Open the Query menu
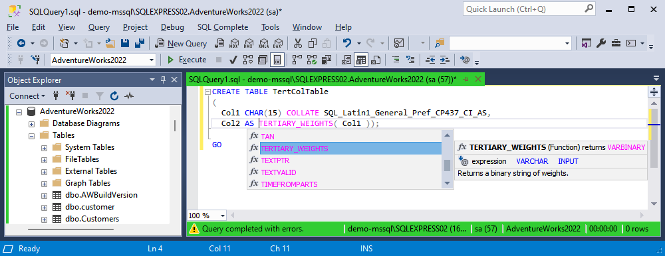This screenshot has height=256, width=665. click(99, 27)
